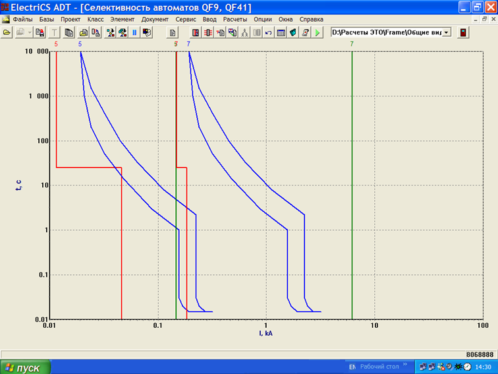The height and width of the screenshot is (374, 498).
Task: Click the green play run button
Action: [318, 32]
